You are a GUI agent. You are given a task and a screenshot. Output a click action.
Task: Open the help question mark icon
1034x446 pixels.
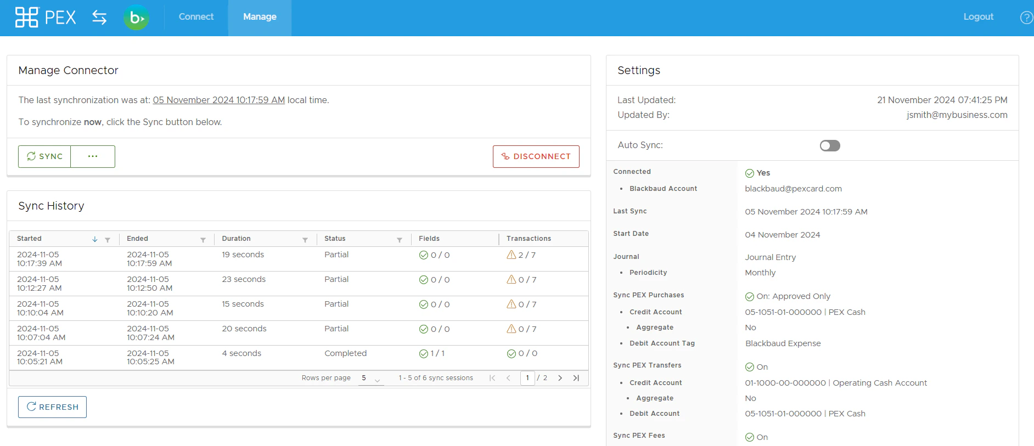point(1026,18)
